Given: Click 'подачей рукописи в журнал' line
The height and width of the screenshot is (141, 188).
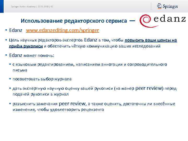Looking at the screenshot, I should click(x=41, y=94).
